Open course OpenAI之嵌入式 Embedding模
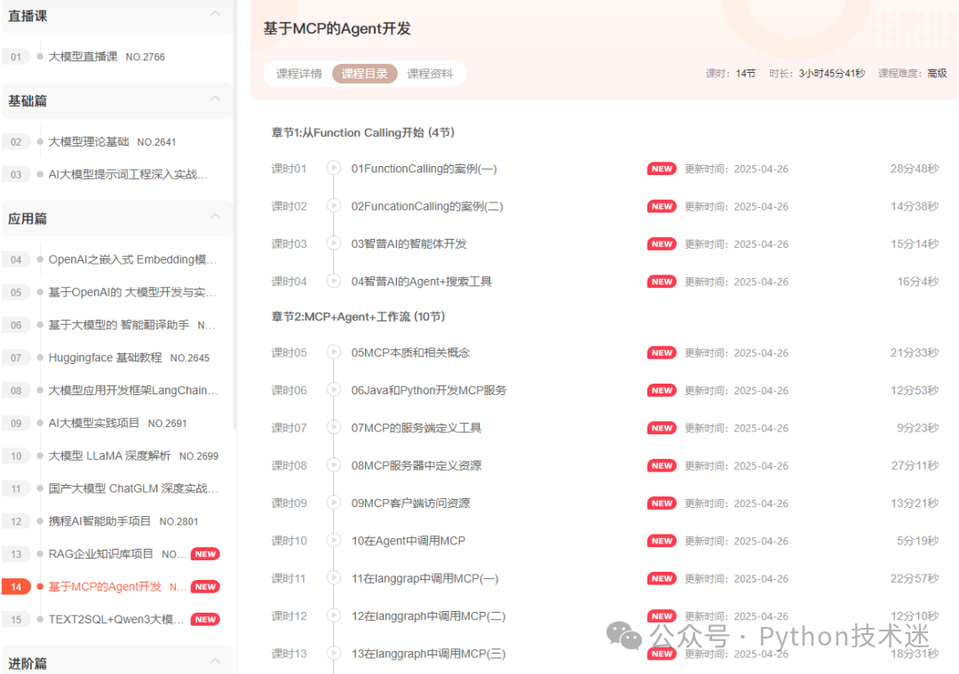 (x=132, y=259)
